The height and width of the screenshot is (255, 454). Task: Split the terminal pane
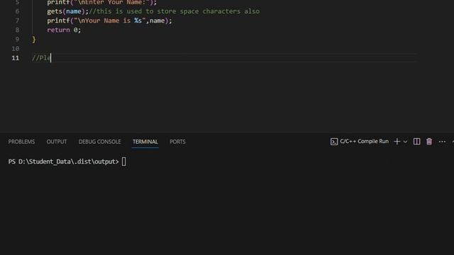click(x=416, y=142)
